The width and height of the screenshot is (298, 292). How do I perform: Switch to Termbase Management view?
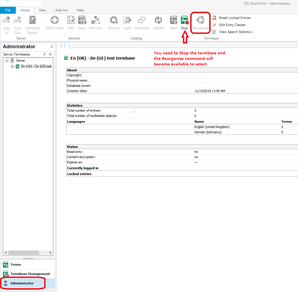click(30, 274)
